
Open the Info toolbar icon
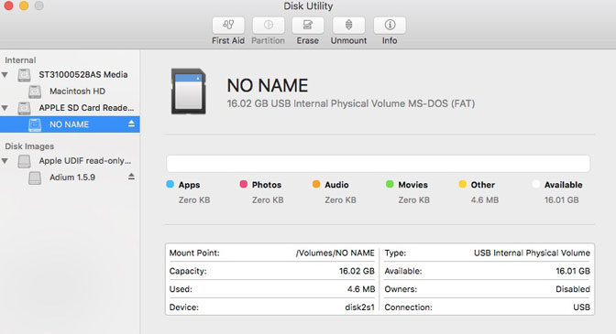tap(390, 25)
